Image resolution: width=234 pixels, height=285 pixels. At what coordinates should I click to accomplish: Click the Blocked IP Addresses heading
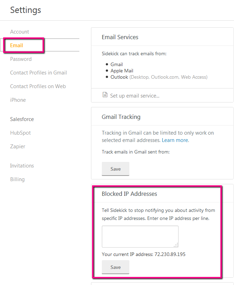(x=129, y=194)
